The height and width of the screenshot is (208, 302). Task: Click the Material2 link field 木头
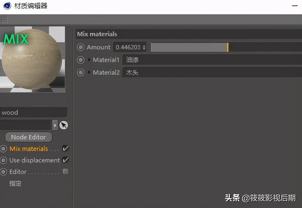212,73
